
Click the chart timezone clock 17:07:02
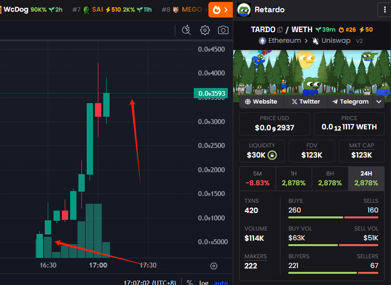point(150,283)
